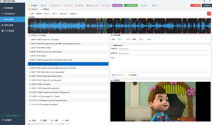
Task: Select subtitle "Great to see you! Welcome to my..."
Action: [x=68, y=68]
